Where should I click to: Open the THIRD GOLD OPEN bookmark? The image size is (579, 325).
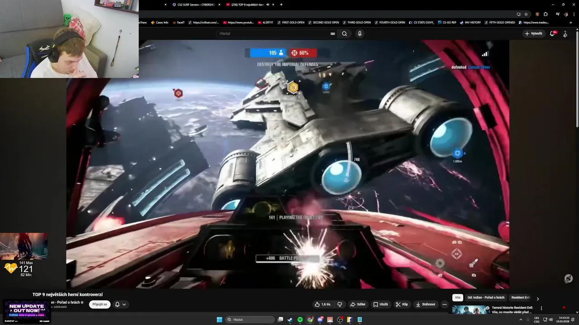[356, 22]
